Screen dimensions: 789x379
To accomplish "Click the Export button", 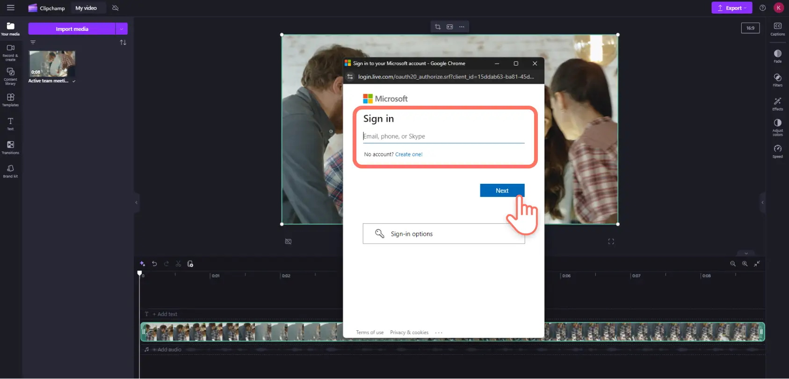I will click(x=731, y=8).
